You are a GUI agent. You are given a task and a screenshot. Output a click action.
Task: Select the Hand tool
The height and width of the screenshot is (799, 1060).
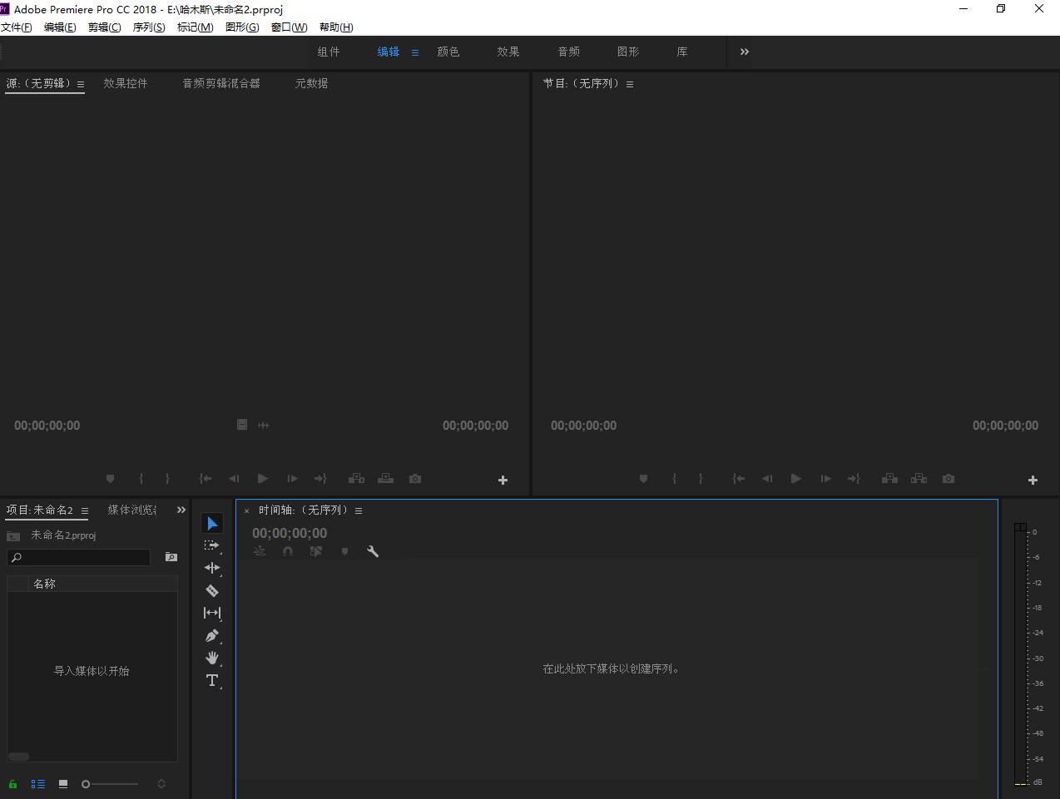(212, 658)
